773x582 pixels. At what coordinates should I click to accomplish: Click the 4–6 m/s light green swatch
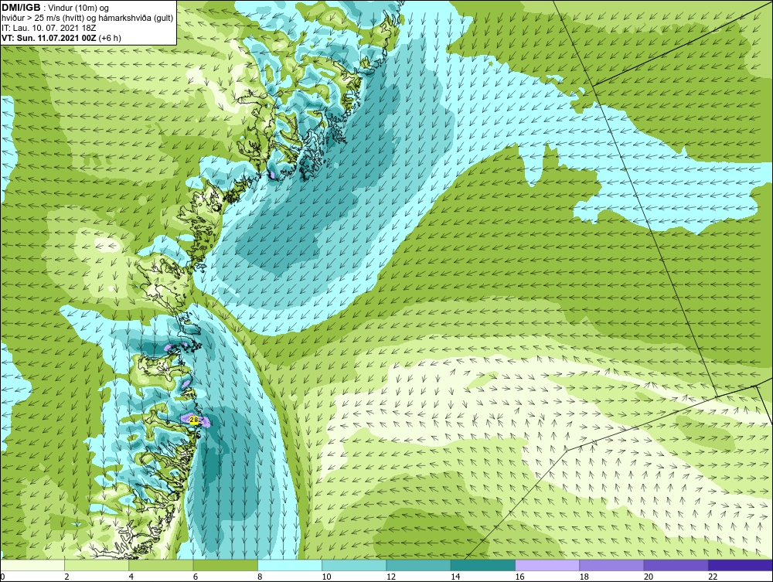pos(162,565)
